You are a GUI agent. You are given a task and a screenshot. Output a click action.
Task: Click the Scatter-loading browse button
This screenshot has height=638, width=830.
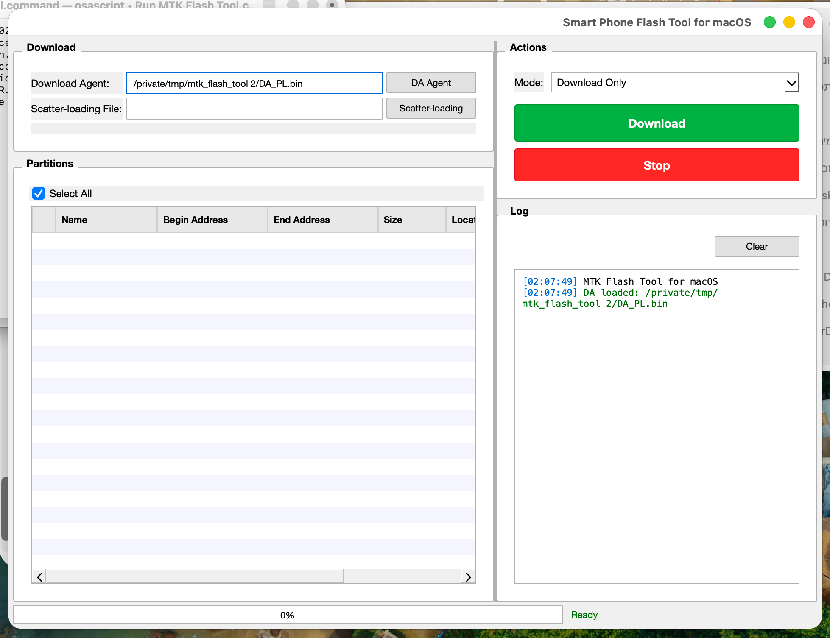pos(431,109)
